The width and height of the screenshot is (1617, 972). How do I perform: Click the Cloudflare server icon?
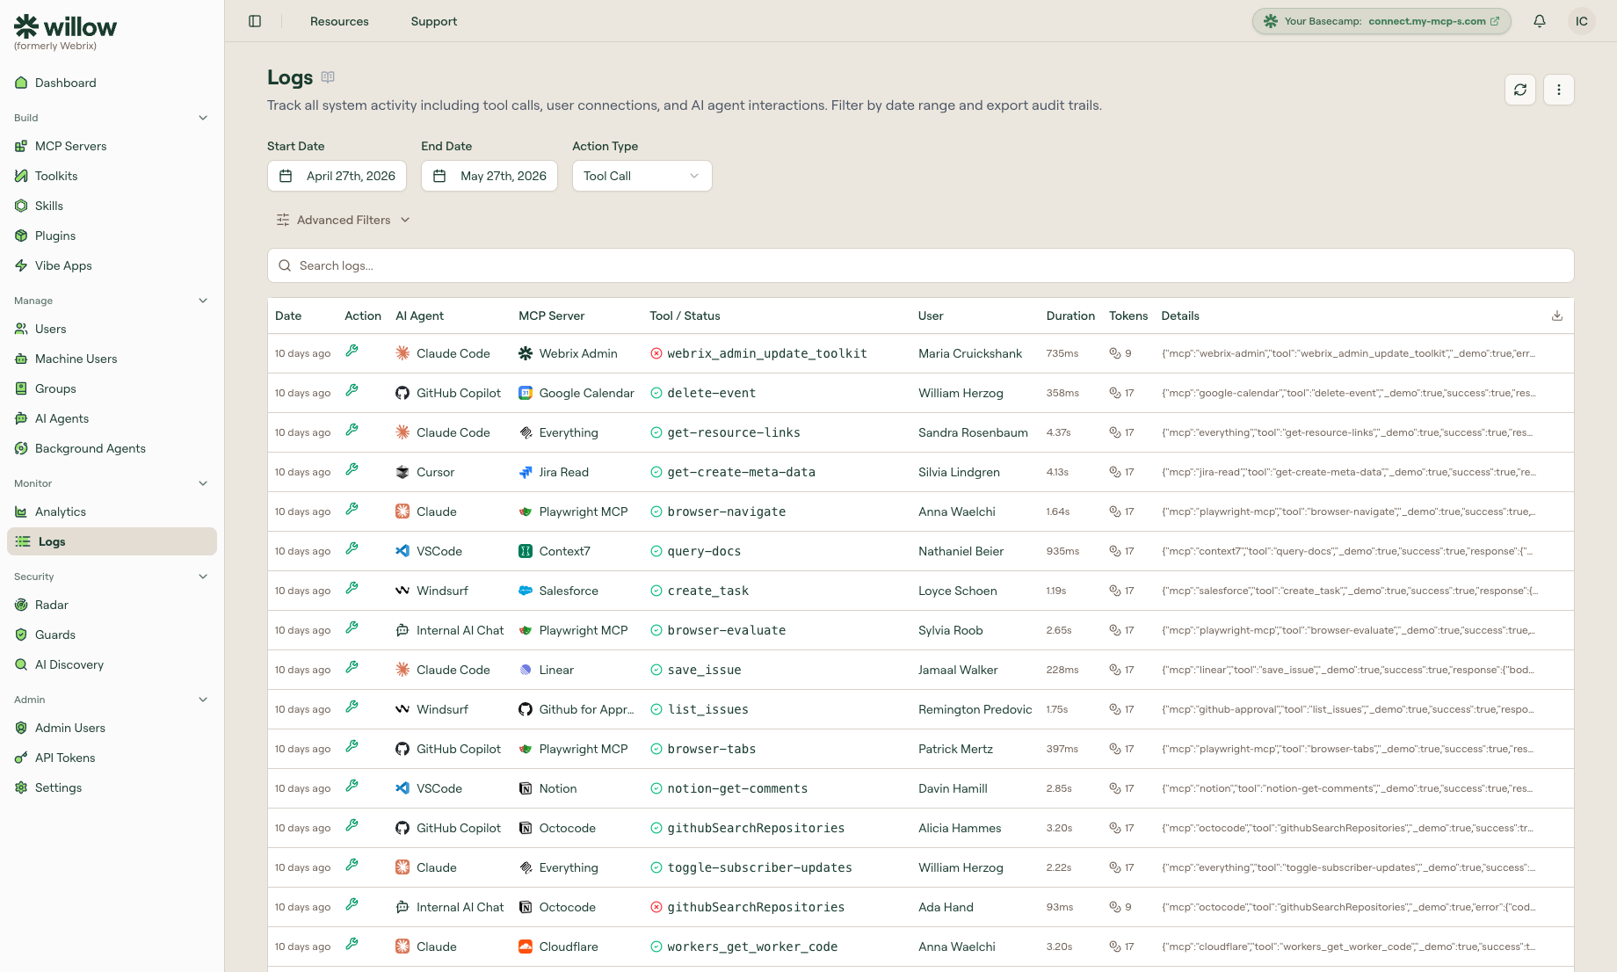click(x=526, y=947)
